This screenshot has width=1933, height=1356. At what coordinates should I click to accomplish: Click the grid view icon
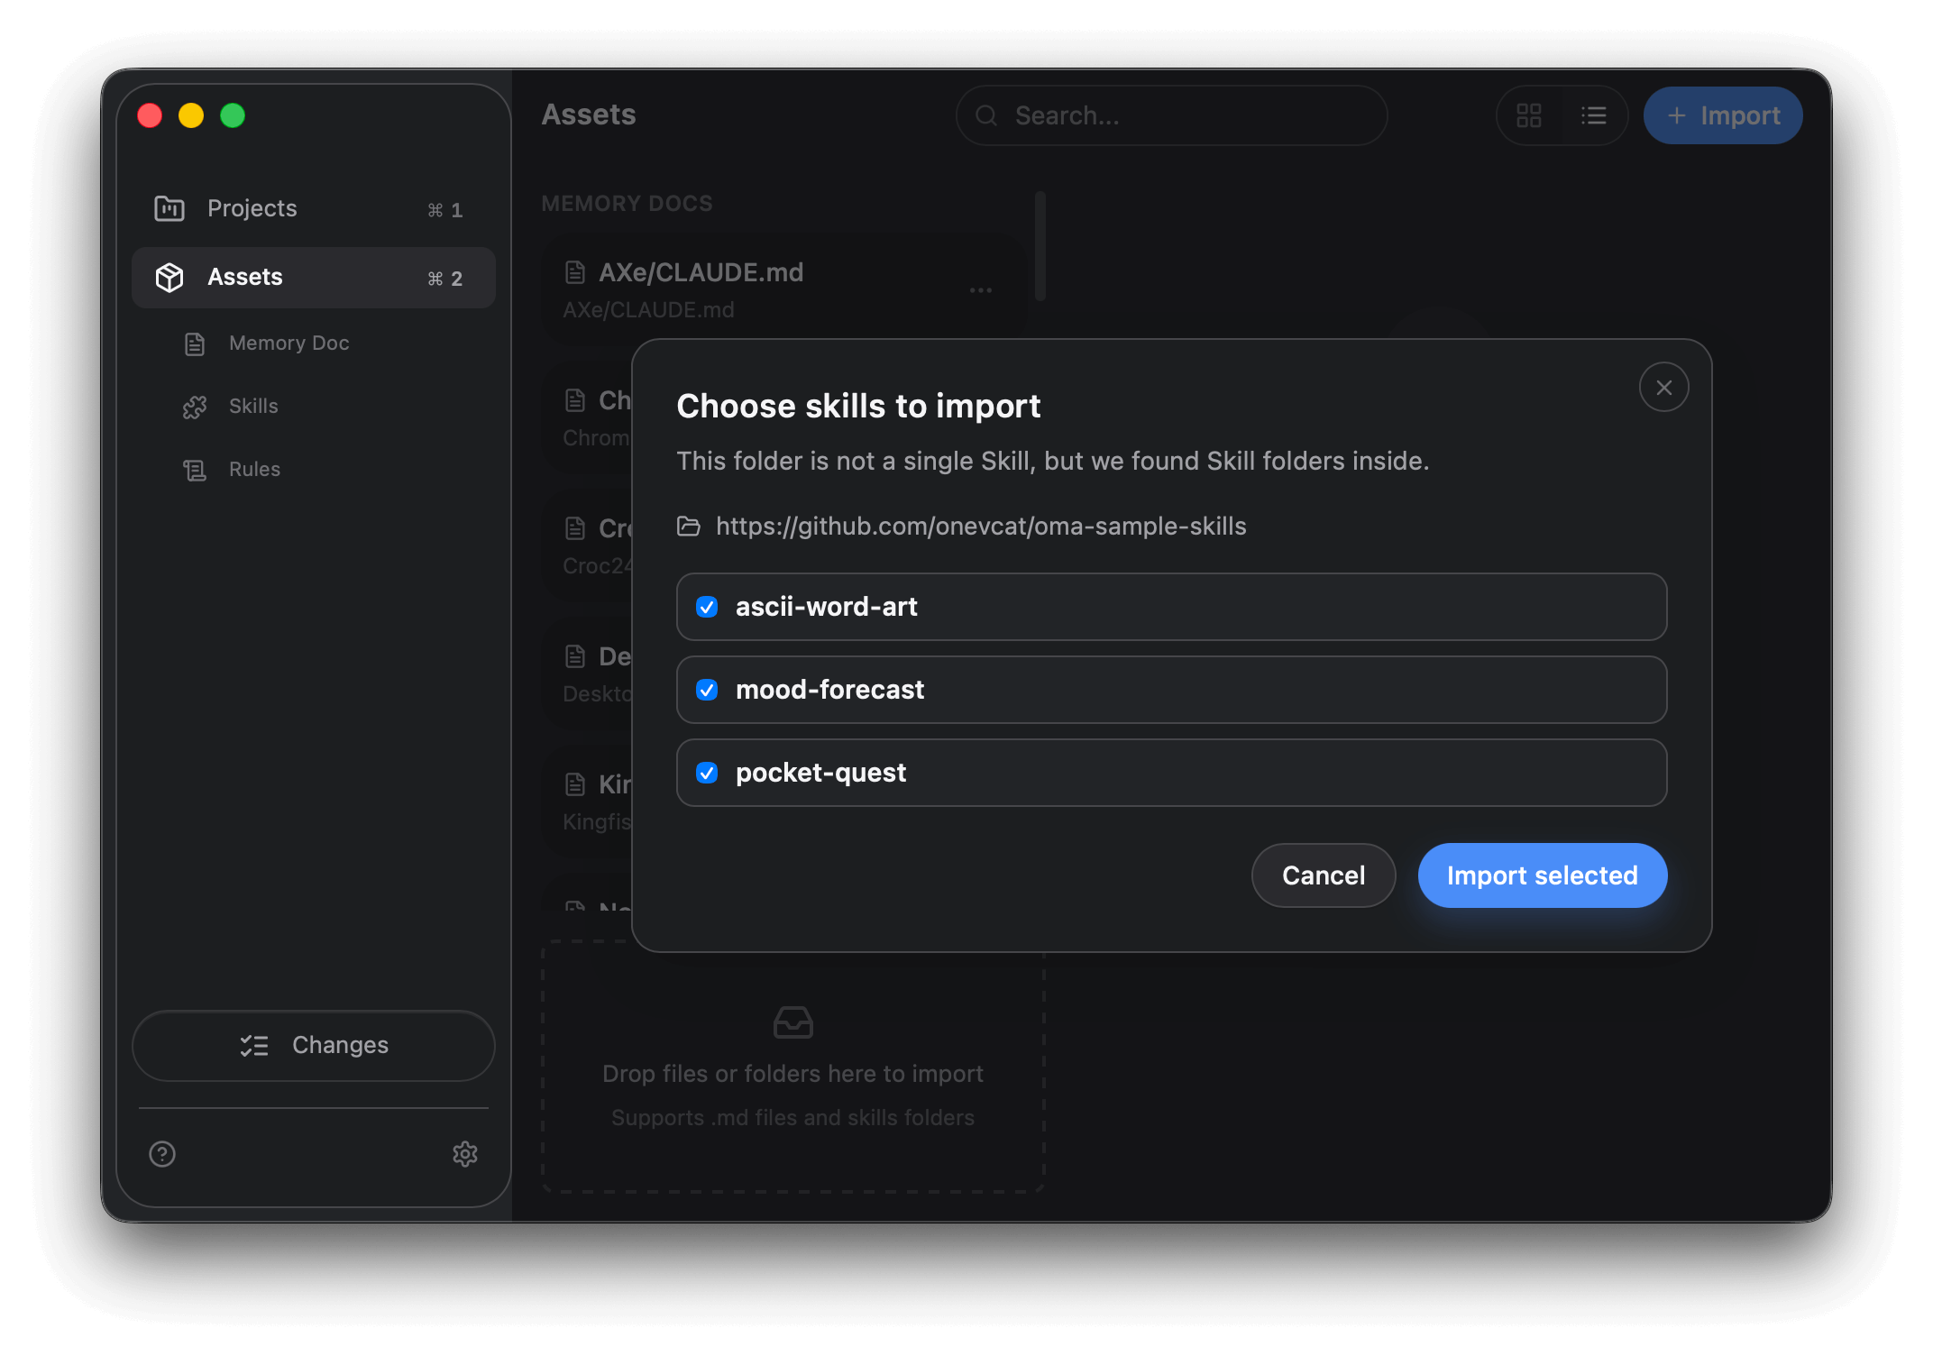(1529, 115)
